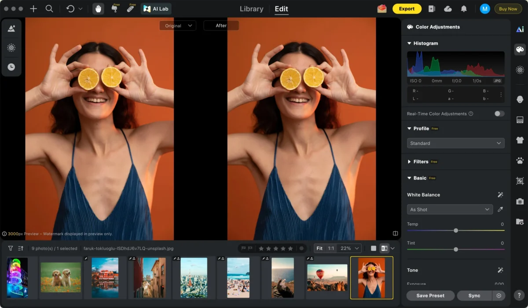
Task: Expand the Filters section
Action: click(409, 161)
